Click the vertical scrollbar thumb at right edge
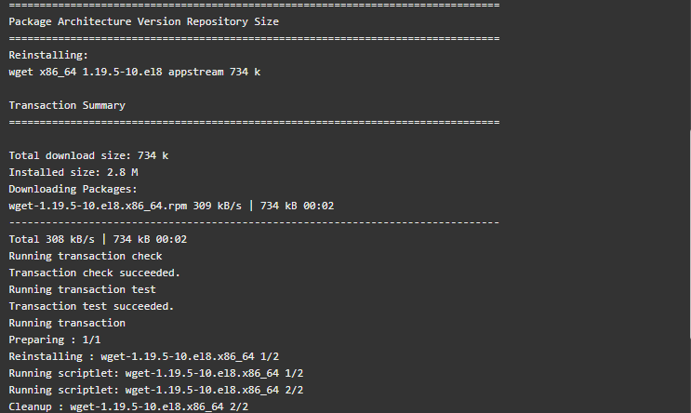Image resolution: width=691 pixels, height=413 pixels. 690,234
